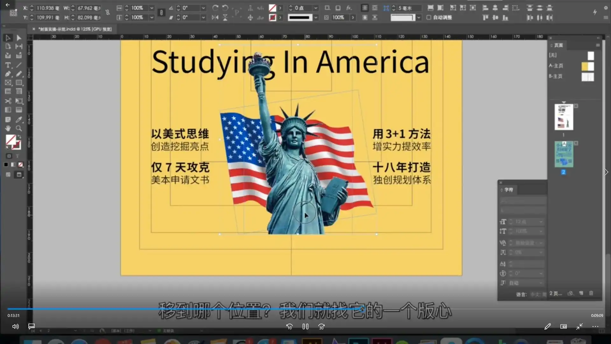Open the rotation angle dropdown

pyautogui.click(x=203, y=8)
